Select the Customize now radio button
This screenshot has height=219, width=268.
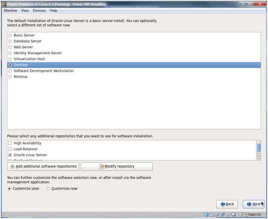pos(48,189)
